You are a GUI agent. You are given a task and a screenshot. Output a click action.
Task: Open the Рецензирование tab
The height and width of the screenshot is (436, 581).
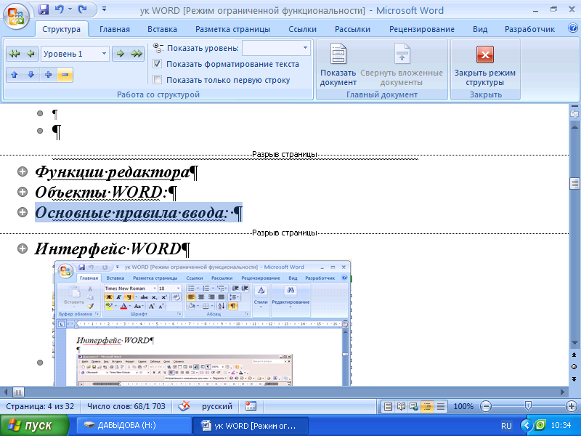[x=422, y=29]
